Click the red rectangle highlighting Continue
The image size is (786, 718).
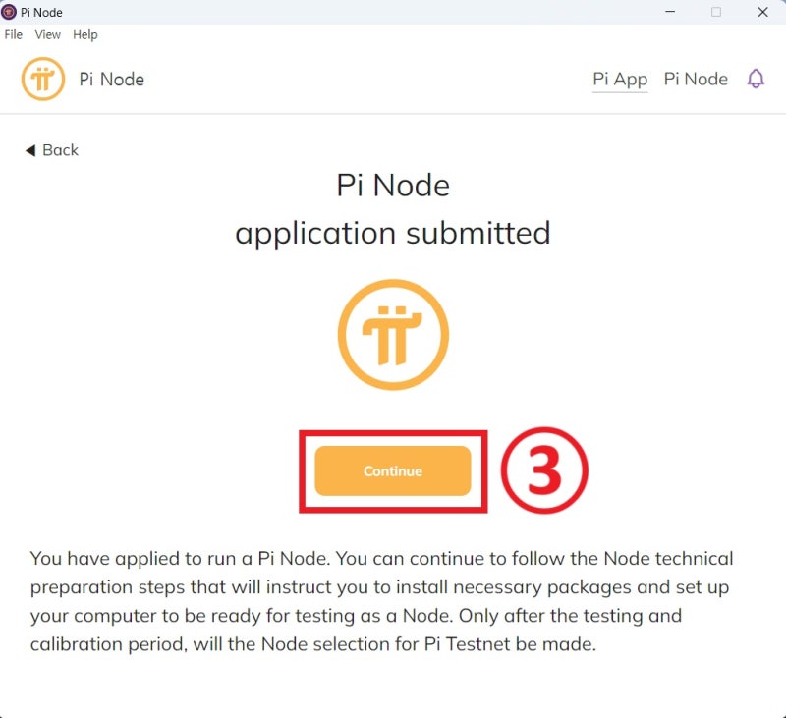(x=393, y=432)
